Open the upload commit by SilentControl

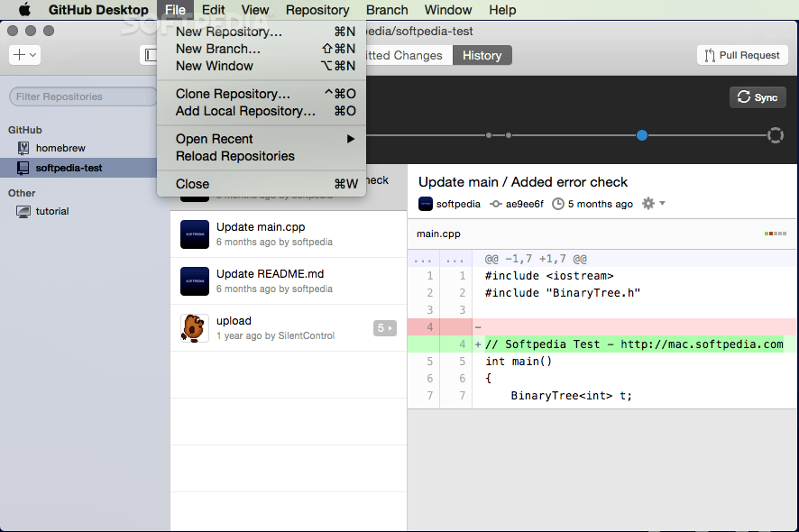pyautogui.click(x=289, y=327)
